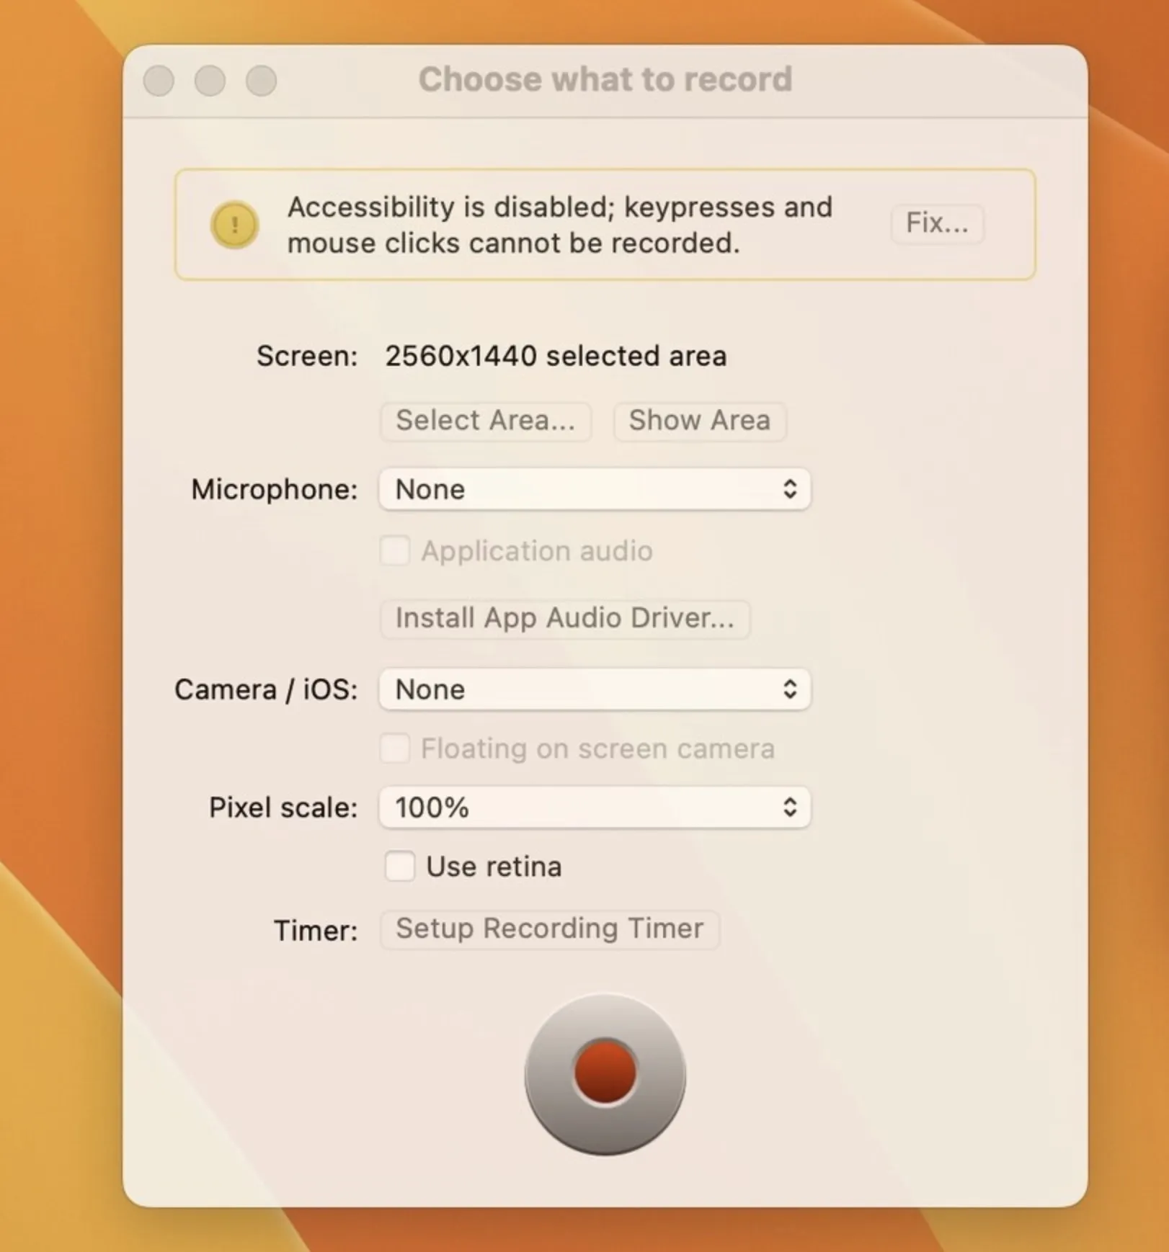Click the Pixel scale: label
This screenshot has width=1169, height=1252.
(x=283, y=808)
